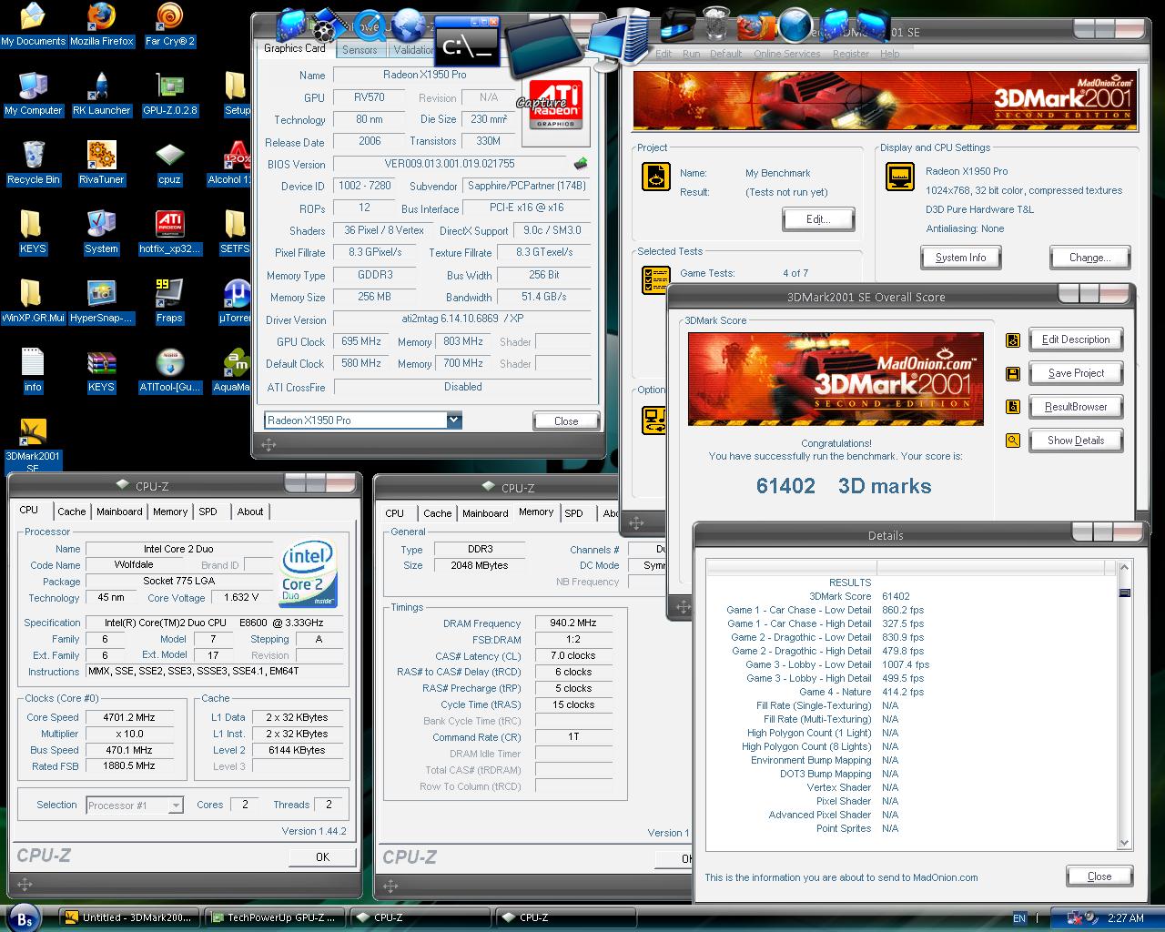Click magnifier icon next to Show Details
The width and height of the screenshot is (1165, 932).
(x=1013, y=441)
